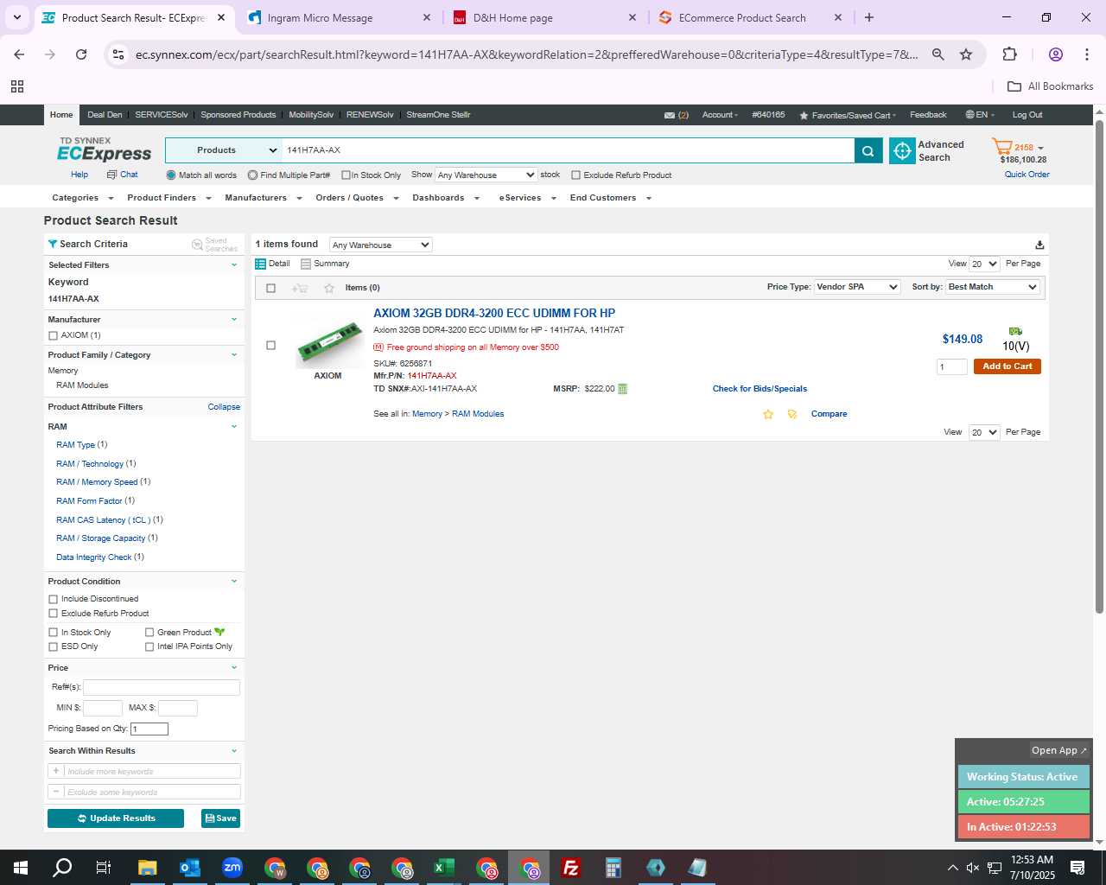Switch to Detail view icon

pos(260,264)
